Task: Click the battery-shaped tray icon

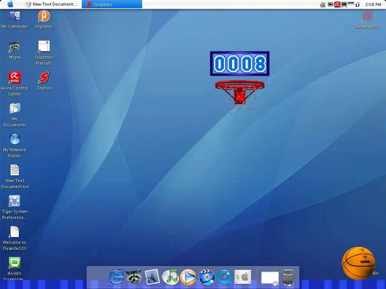Action: click(330, 5)
